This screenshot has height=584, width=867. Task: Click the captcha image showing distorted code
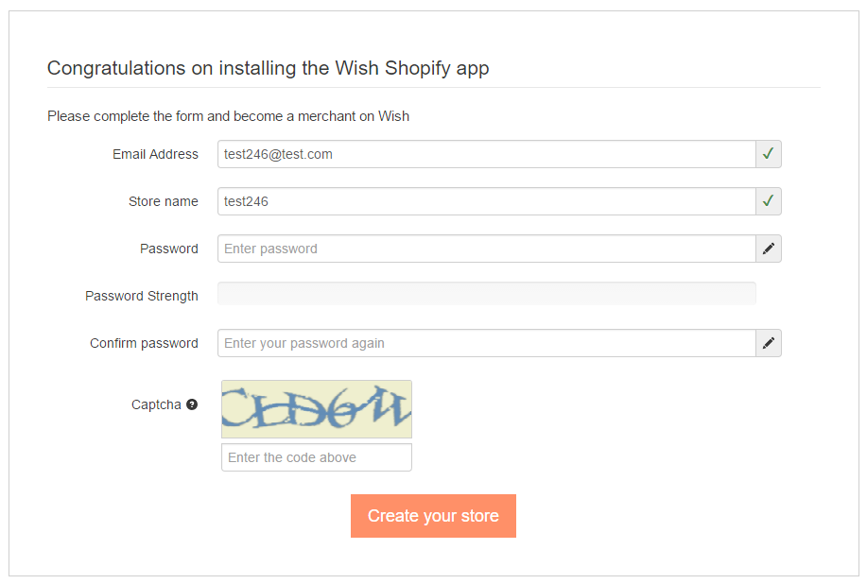click(x=316, y=409)
